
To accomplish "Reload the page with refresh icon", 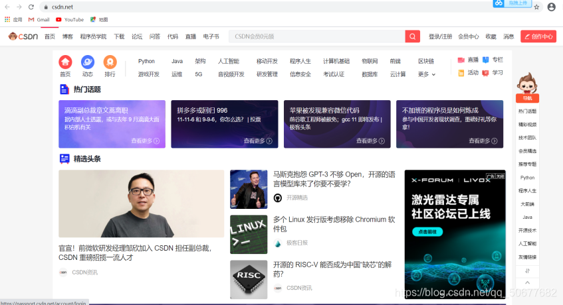I will (31, 7).
